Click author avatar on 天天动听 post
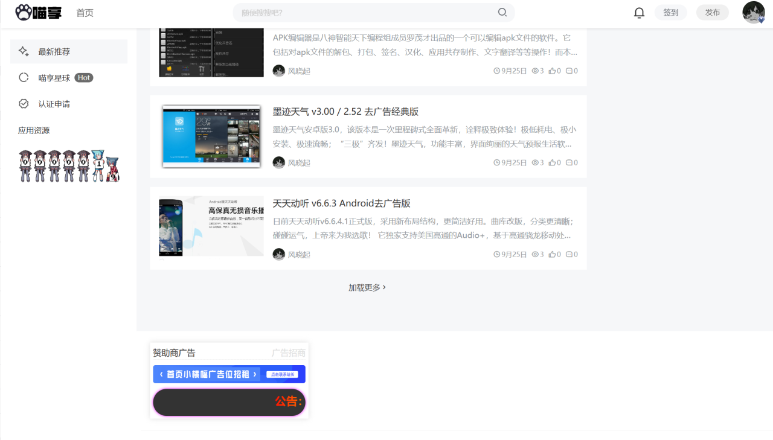Image resolution: width=773 pixels, height=440 pixels. coord(278,254)
